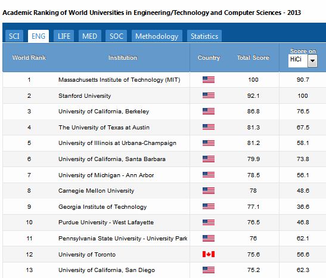Switch to the LIFE tab
Image resolution: width=326 pixels, height=278 pixels.
coord(64,36)
